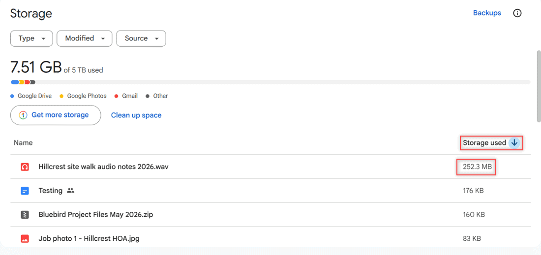Click the Get more storage button
This screenshot has width=541, height=255.
point(56,115)
